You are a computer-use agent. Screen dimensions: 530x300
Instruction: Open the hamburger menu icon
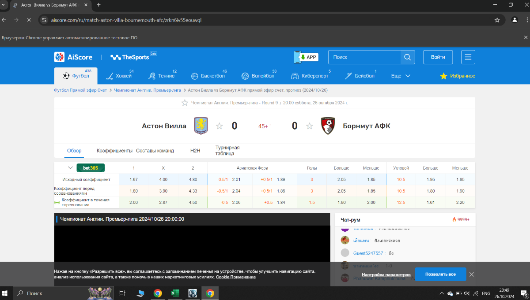click(x=468, y=57)
